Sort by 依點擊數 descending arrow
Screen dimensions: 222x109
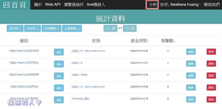[72, 29]
